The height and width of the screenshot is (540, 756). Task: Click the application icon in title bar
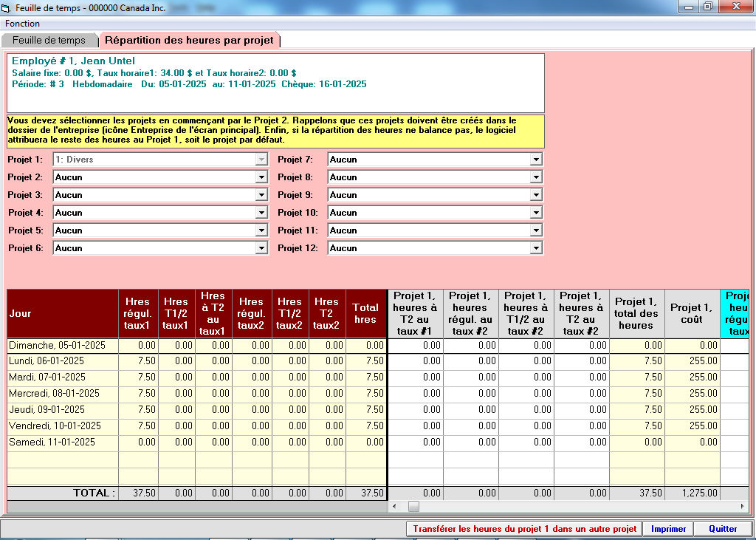click(8, 7)
